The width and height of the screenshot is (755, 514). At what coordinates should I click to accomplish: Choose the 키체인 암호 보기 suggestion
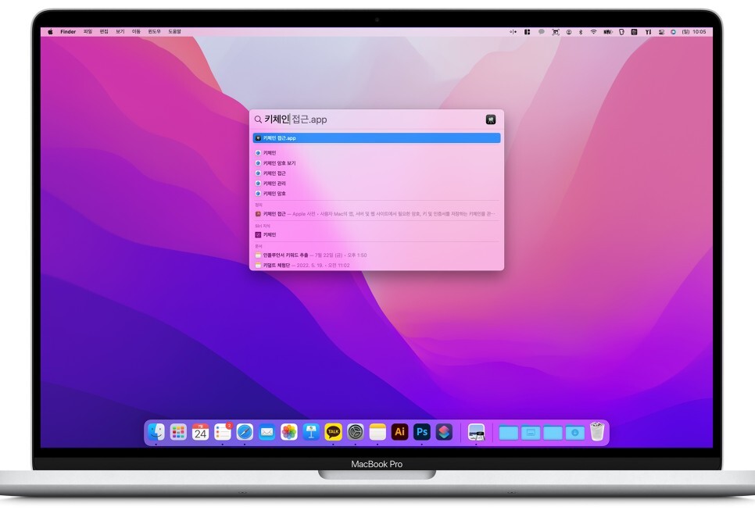(377, 163)
